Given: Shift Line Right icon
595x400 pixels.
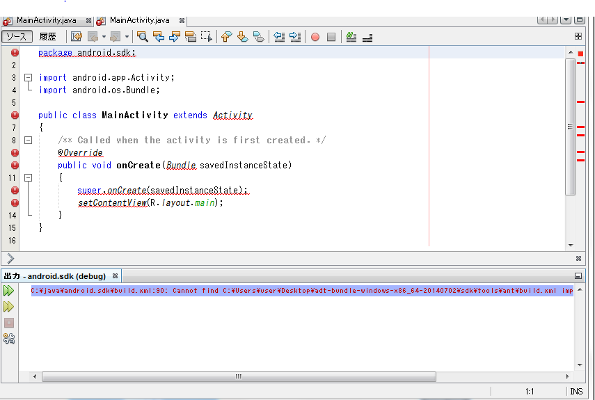Looking at the screenshot, I should (x=295, y=37).
